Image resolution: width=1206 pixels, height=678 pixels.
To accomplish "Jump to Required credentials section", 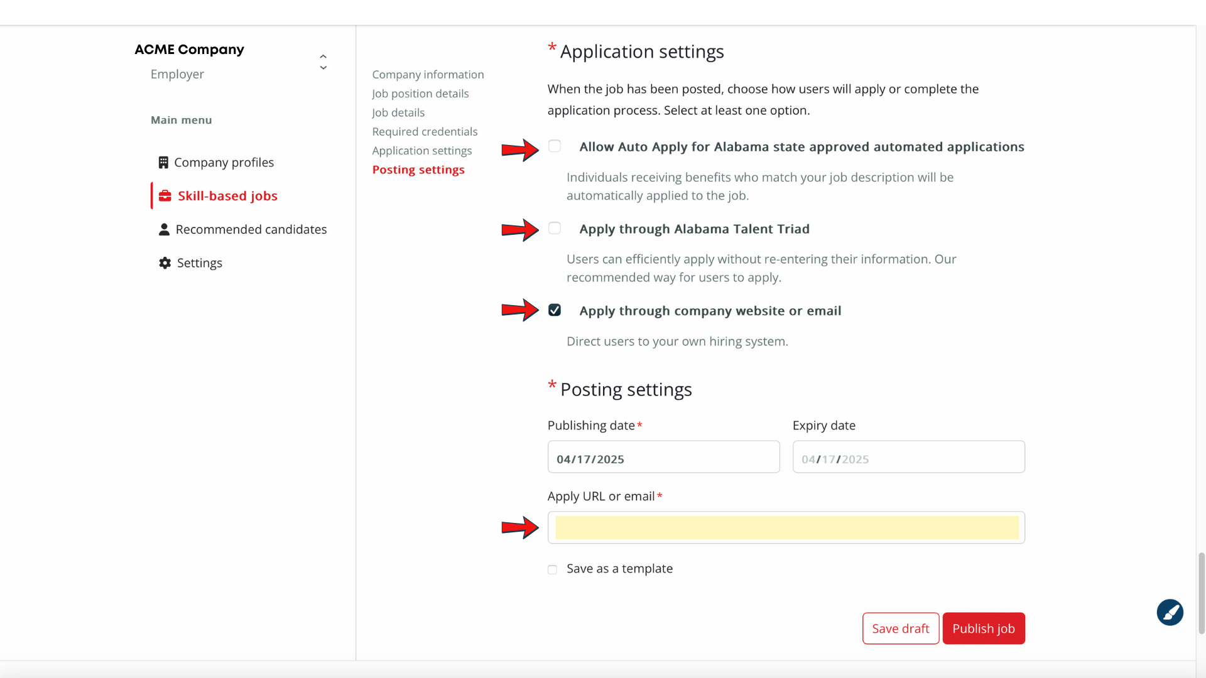I will click(425, 132).
